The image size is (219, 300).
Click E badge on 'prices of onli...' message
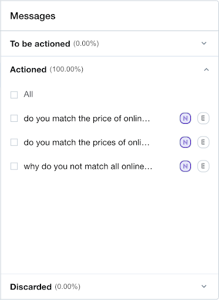click(x=203, y=142)
